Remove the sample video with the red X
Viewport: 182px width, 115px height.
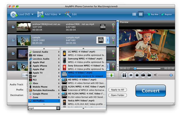[113, 40]
